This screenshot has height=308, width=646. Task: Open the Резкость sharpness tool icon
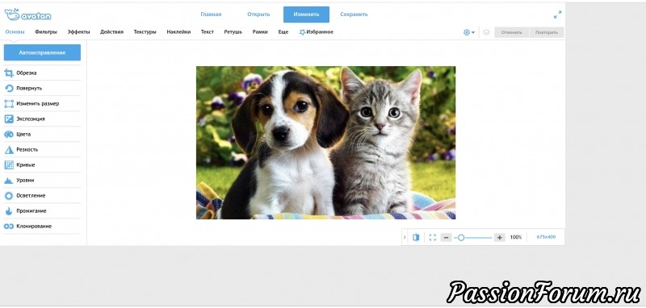tap(9, 150)
